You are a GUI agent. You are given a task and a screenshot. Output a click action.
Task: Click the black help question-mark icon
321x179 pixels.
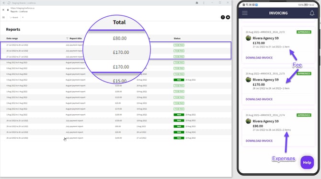click(x=223, y=17)
